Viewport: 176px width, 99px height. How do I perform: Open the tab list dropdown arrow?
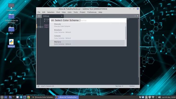137,16
